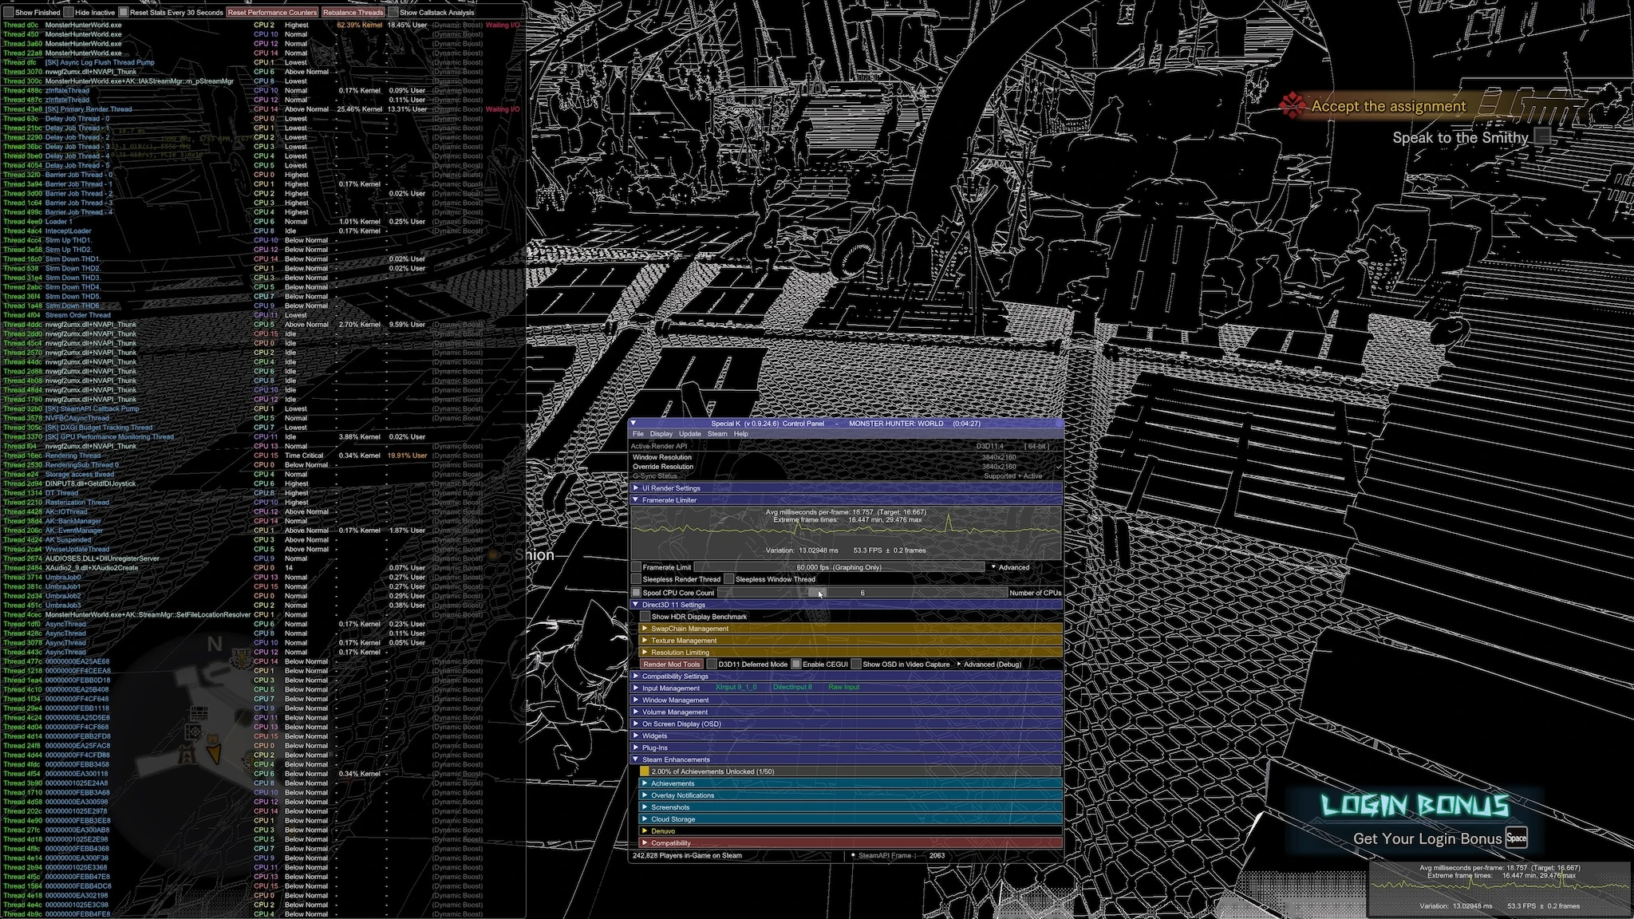Image resolution: width=1634 pixels, height=919 pixels.
Task: Click the Spoof CPU Core Count slider
Action: point(862,593)
